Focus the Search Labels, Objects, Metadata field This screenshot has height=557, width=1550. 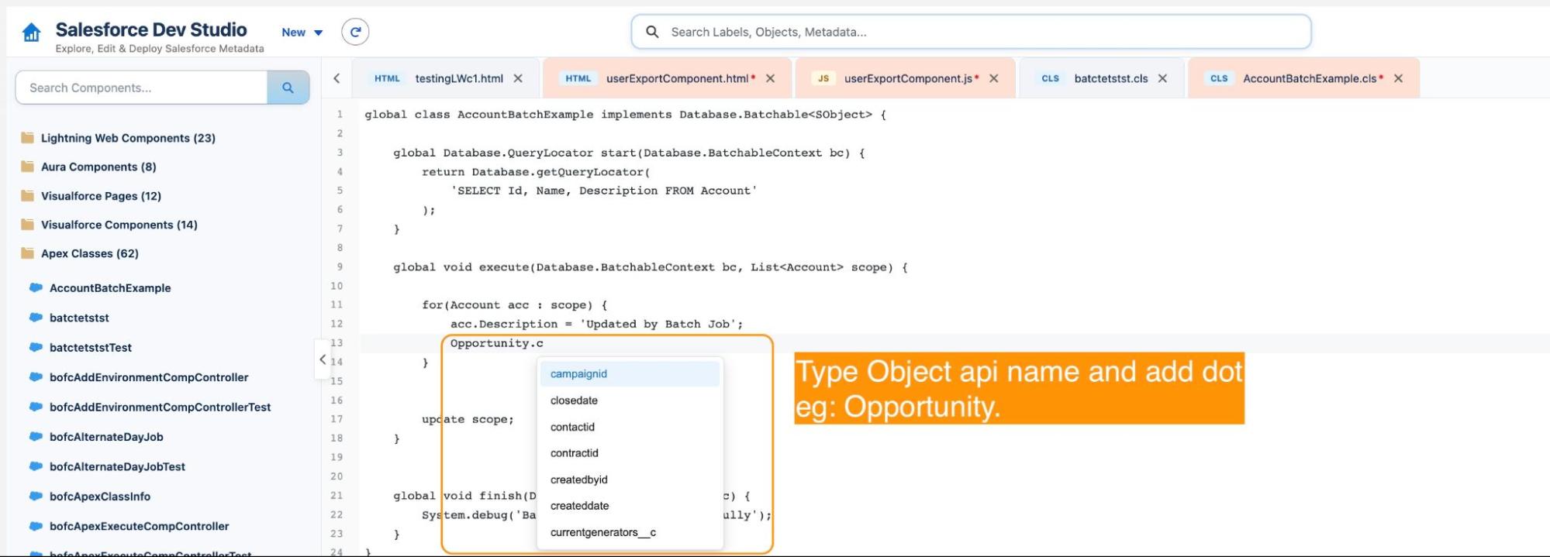(971, 32)
